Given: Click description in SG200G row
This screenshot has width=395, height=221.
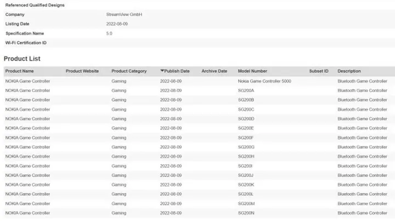Looking at the screenshot, I should (362, 147).
